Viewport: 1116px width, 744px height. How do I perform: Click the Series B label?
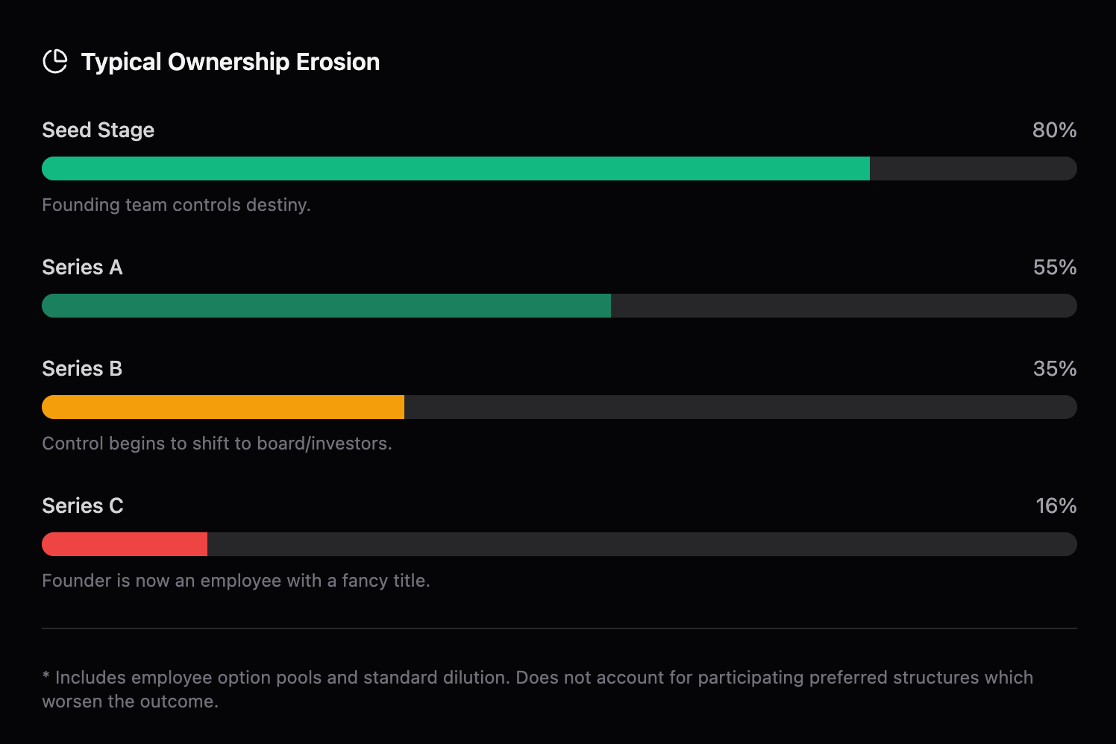(82, 368)
